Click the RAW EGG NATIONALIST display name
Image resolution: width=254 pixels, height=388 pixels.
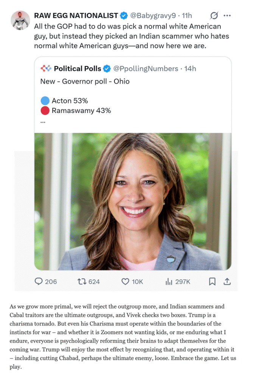76,16
